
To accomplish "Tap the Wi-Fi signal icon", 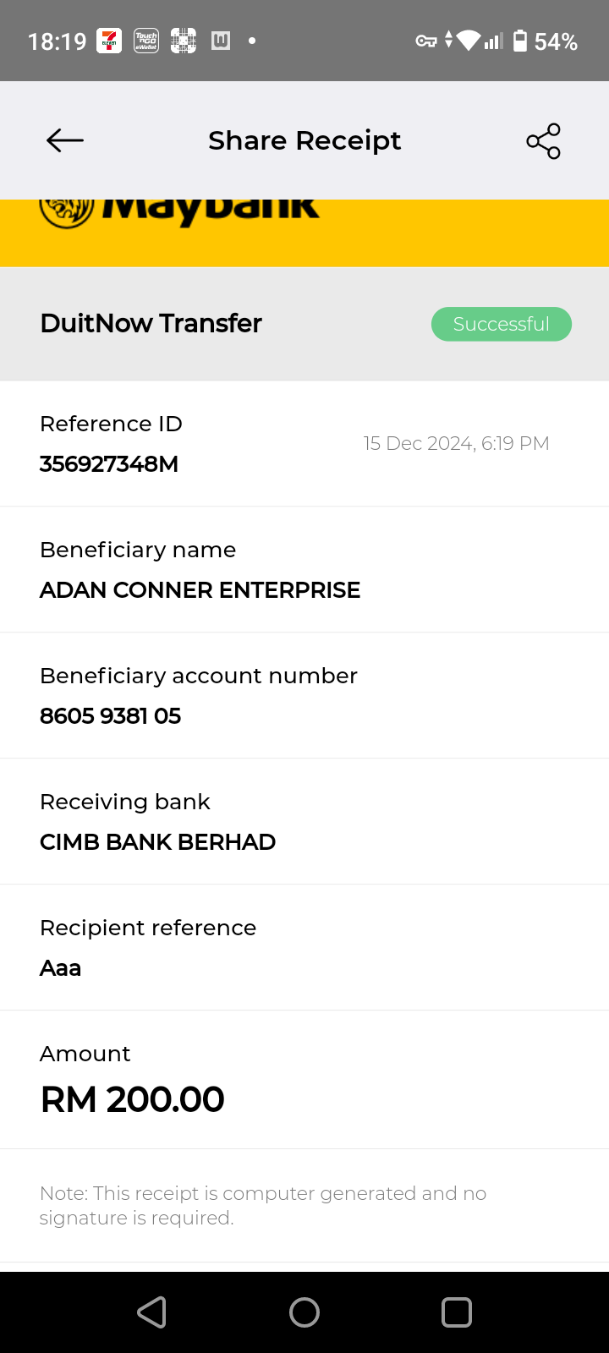I will pyautogui.click(x=468, y=41).
